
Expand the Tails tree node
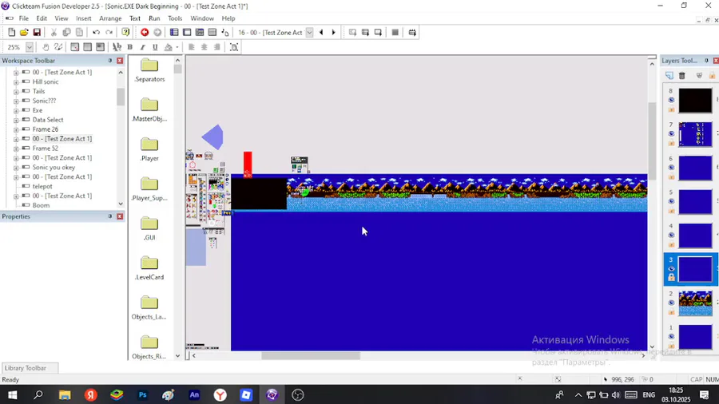coord(16,92)
